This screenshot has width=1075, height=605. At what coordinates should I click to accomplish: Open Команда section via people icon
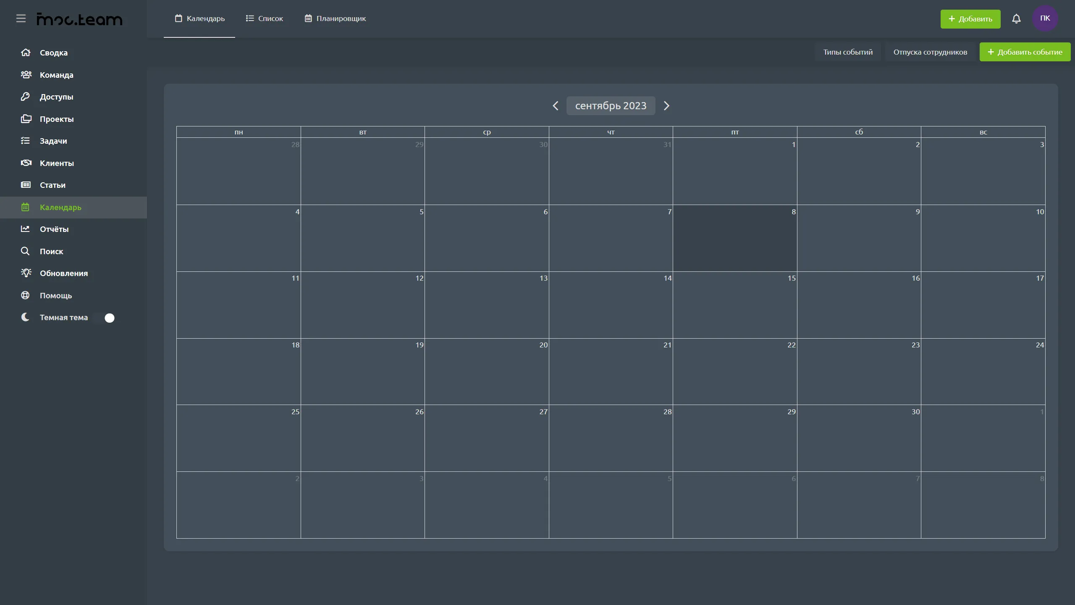click(x=26, y=75)
